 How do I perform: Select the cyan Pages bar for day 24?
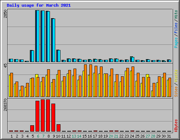(133, 59)
